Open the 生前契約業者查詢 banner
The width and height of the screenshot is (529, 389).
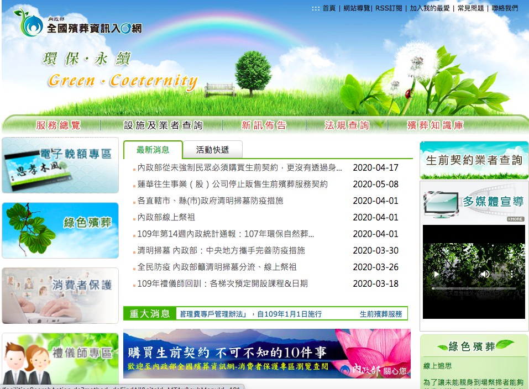(474, 160)
